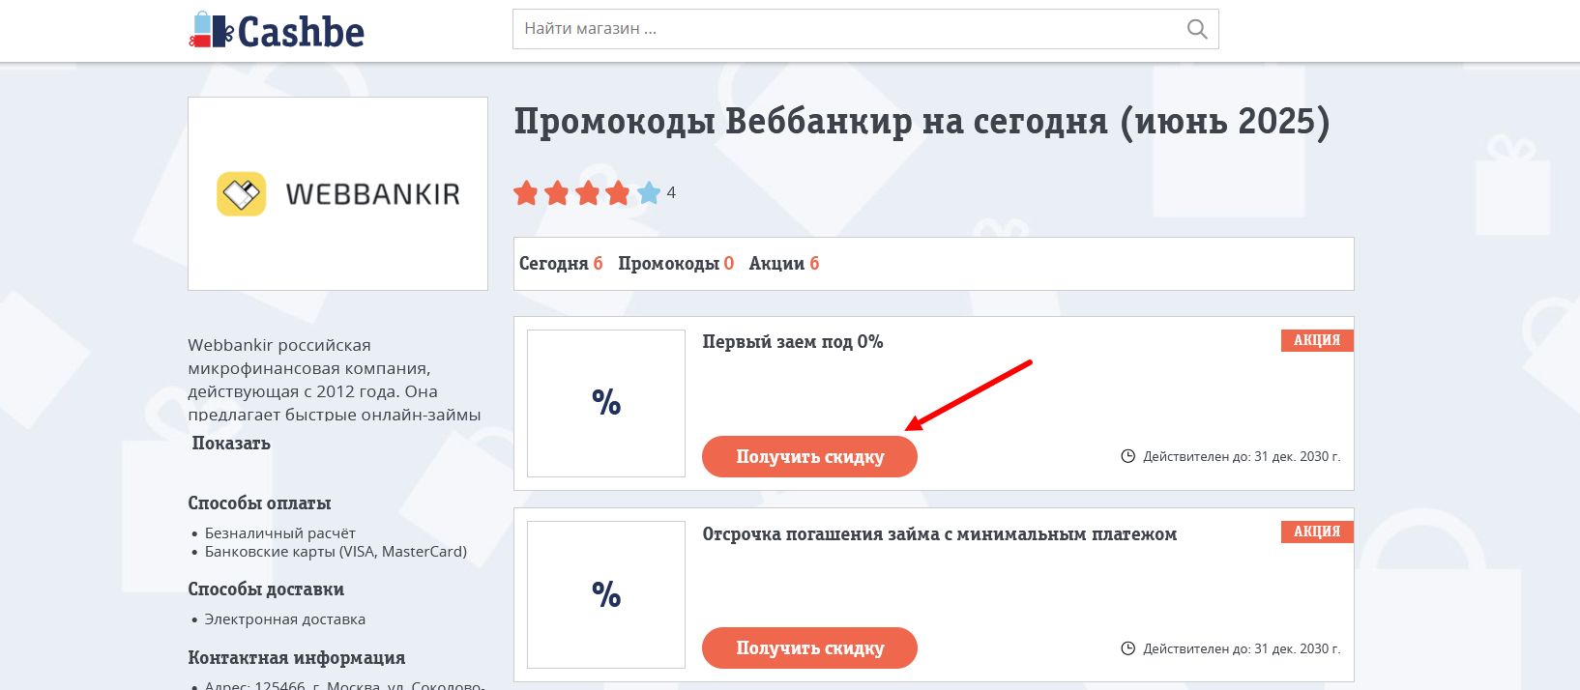The image size is (1580, 690).
Task: Click percent thumbnail of 'Отсрочка погашения' offer
Action: (x=606, y=594)
